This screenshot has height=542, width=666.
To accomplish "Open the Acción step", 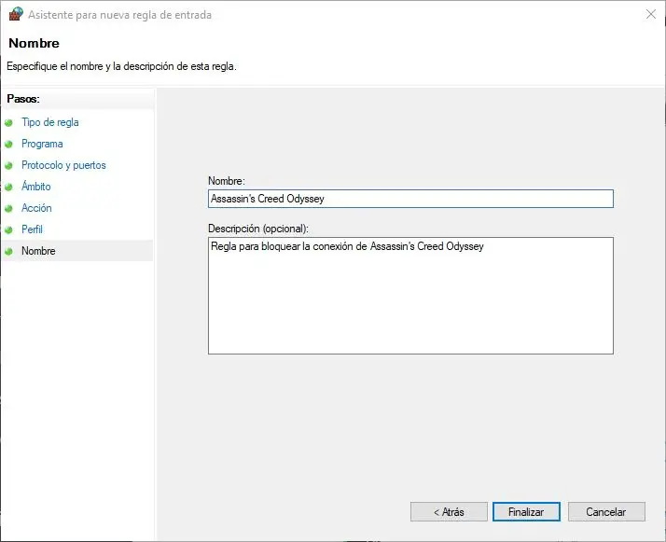I will [x=36, y=208].
